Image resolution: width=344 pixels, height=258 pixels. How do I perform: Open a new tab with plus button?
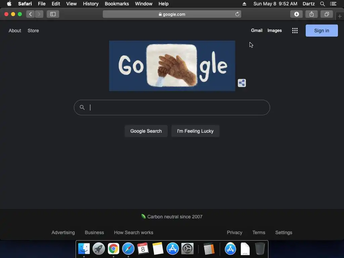pos(340,16)
